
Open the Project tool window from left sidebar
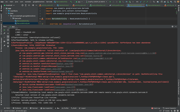pyautogui.click(x=1, y=8)
